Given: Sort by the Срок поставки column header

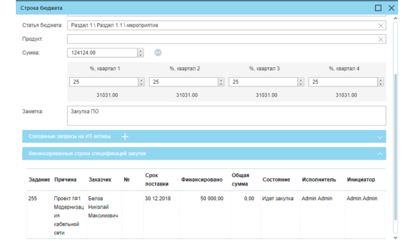Looking at the screenshot, I should point(156,180).
